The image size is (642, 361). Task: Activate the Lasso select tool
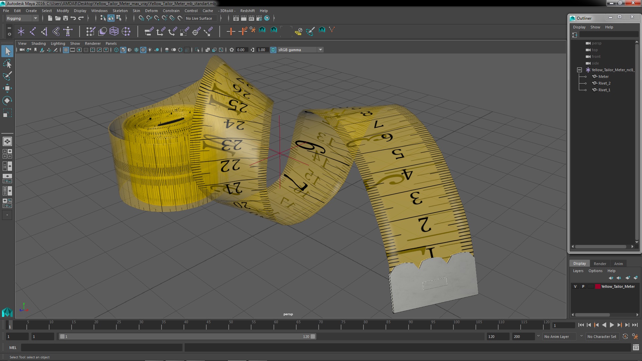coord(7,64)
